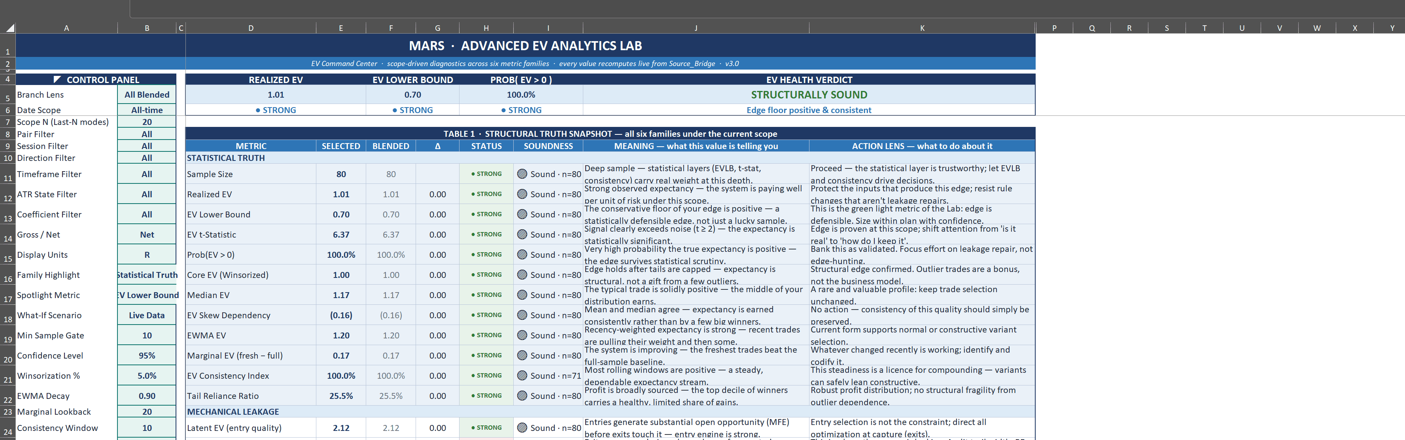Click the soundness icon in EV Consistency Index row

522,376
